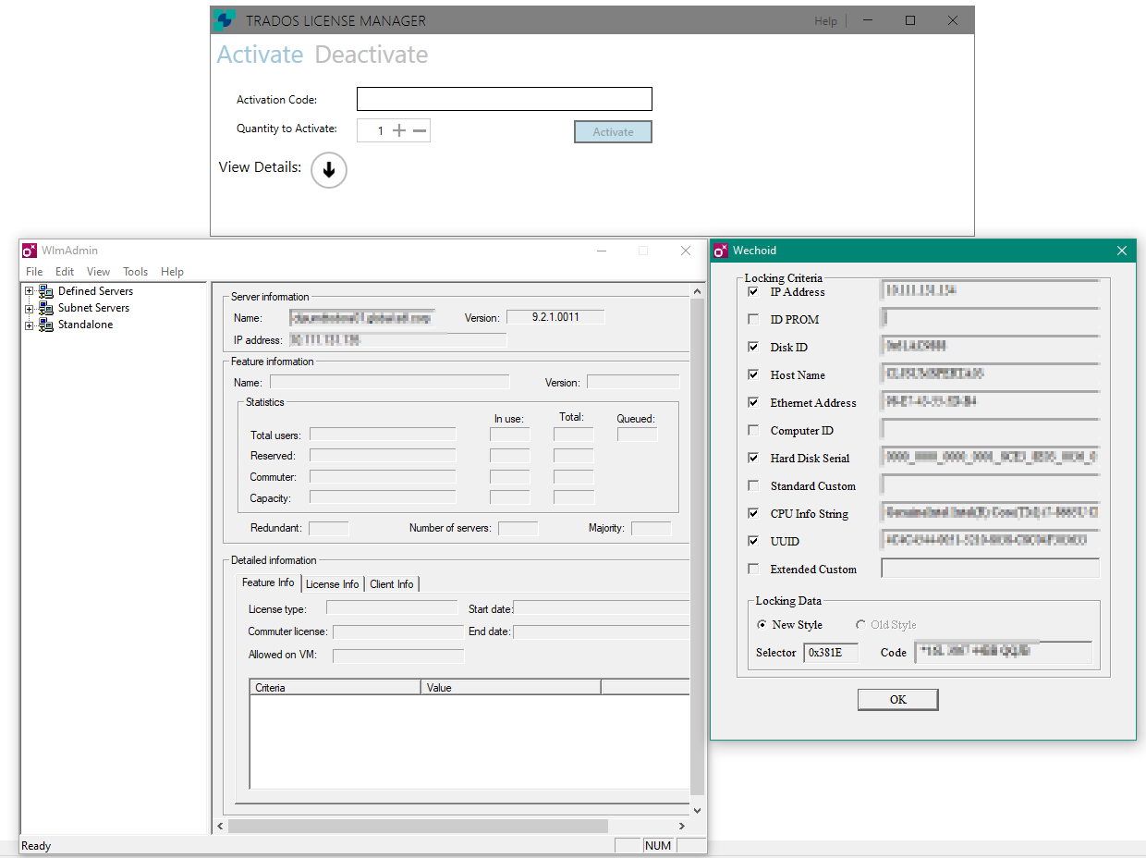Open the Help menu in WlmAdmin
This screenshot has width=1146, height=858.
click(x=172, y=272)
